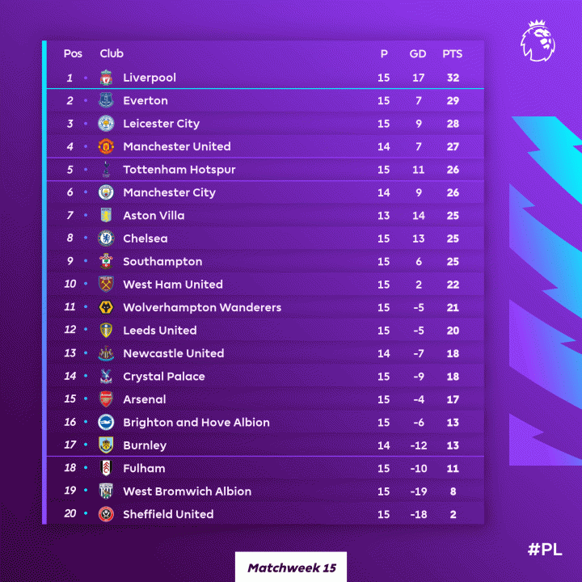Image resolution: width=582 pixels, height=582 pixels.
Task: Click the Wolverhampton Wanderers wolf badge
Action: click(x=106, y=307)
